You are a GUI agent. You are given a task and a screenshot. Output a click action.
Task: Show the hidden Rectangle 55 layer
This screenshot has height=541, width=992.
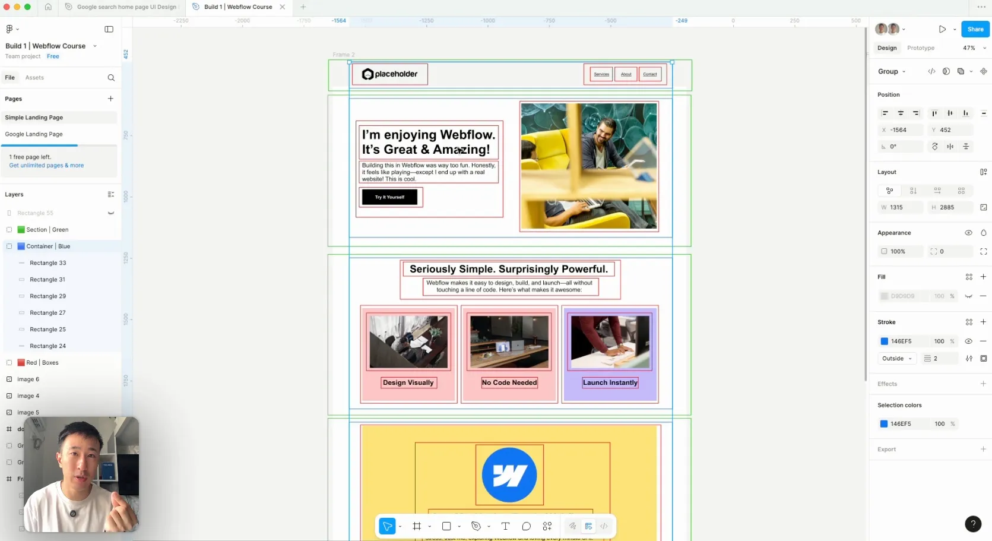110,213
